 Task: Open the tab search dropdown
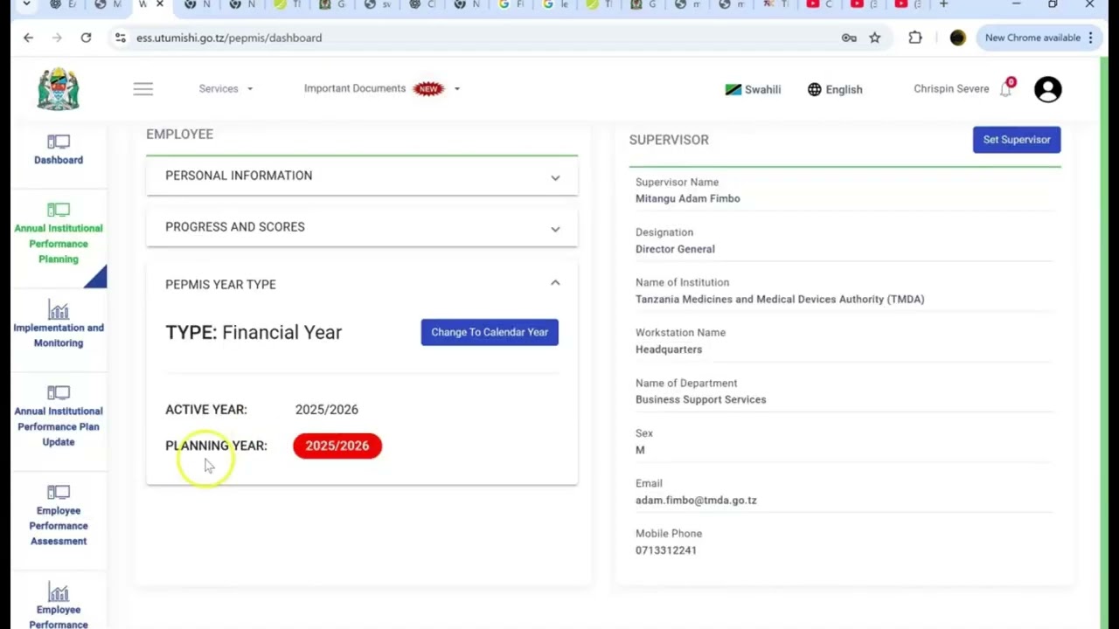[26, 5]
